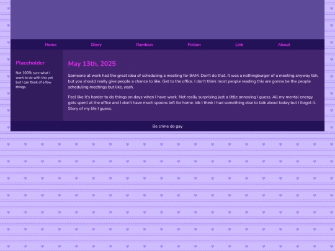Open the Home navigation link

[51, 45]
